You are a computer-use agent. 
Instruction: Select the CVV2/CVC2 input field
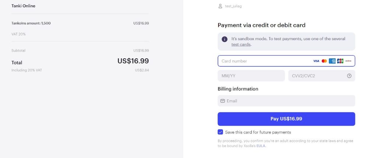[x=322, y=76]
